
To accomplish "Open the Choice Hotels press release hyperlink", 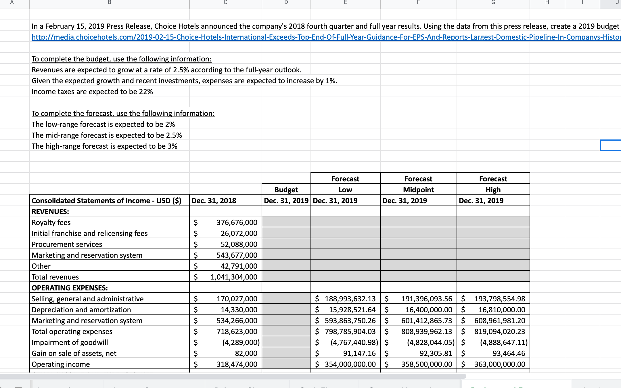I will 201,37.
